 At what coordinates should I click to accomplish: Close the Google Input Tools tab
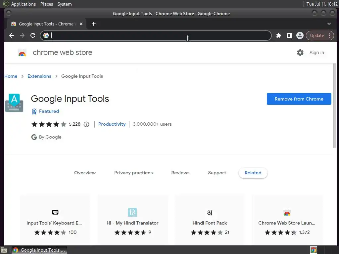coord(81,24)
